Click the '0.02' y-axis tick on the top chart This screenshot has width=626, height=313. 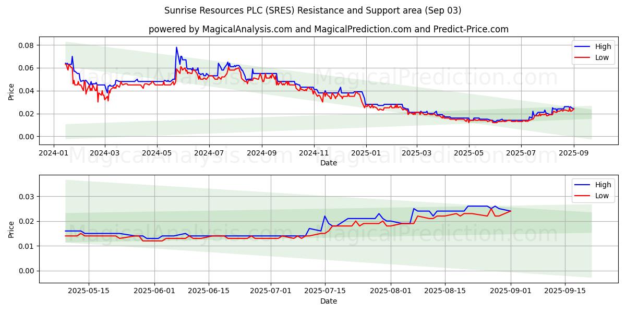[26, 114]
